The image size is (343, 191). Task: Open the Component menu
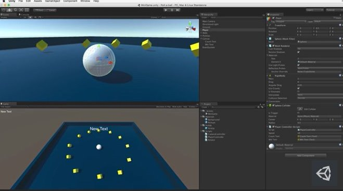70,1
